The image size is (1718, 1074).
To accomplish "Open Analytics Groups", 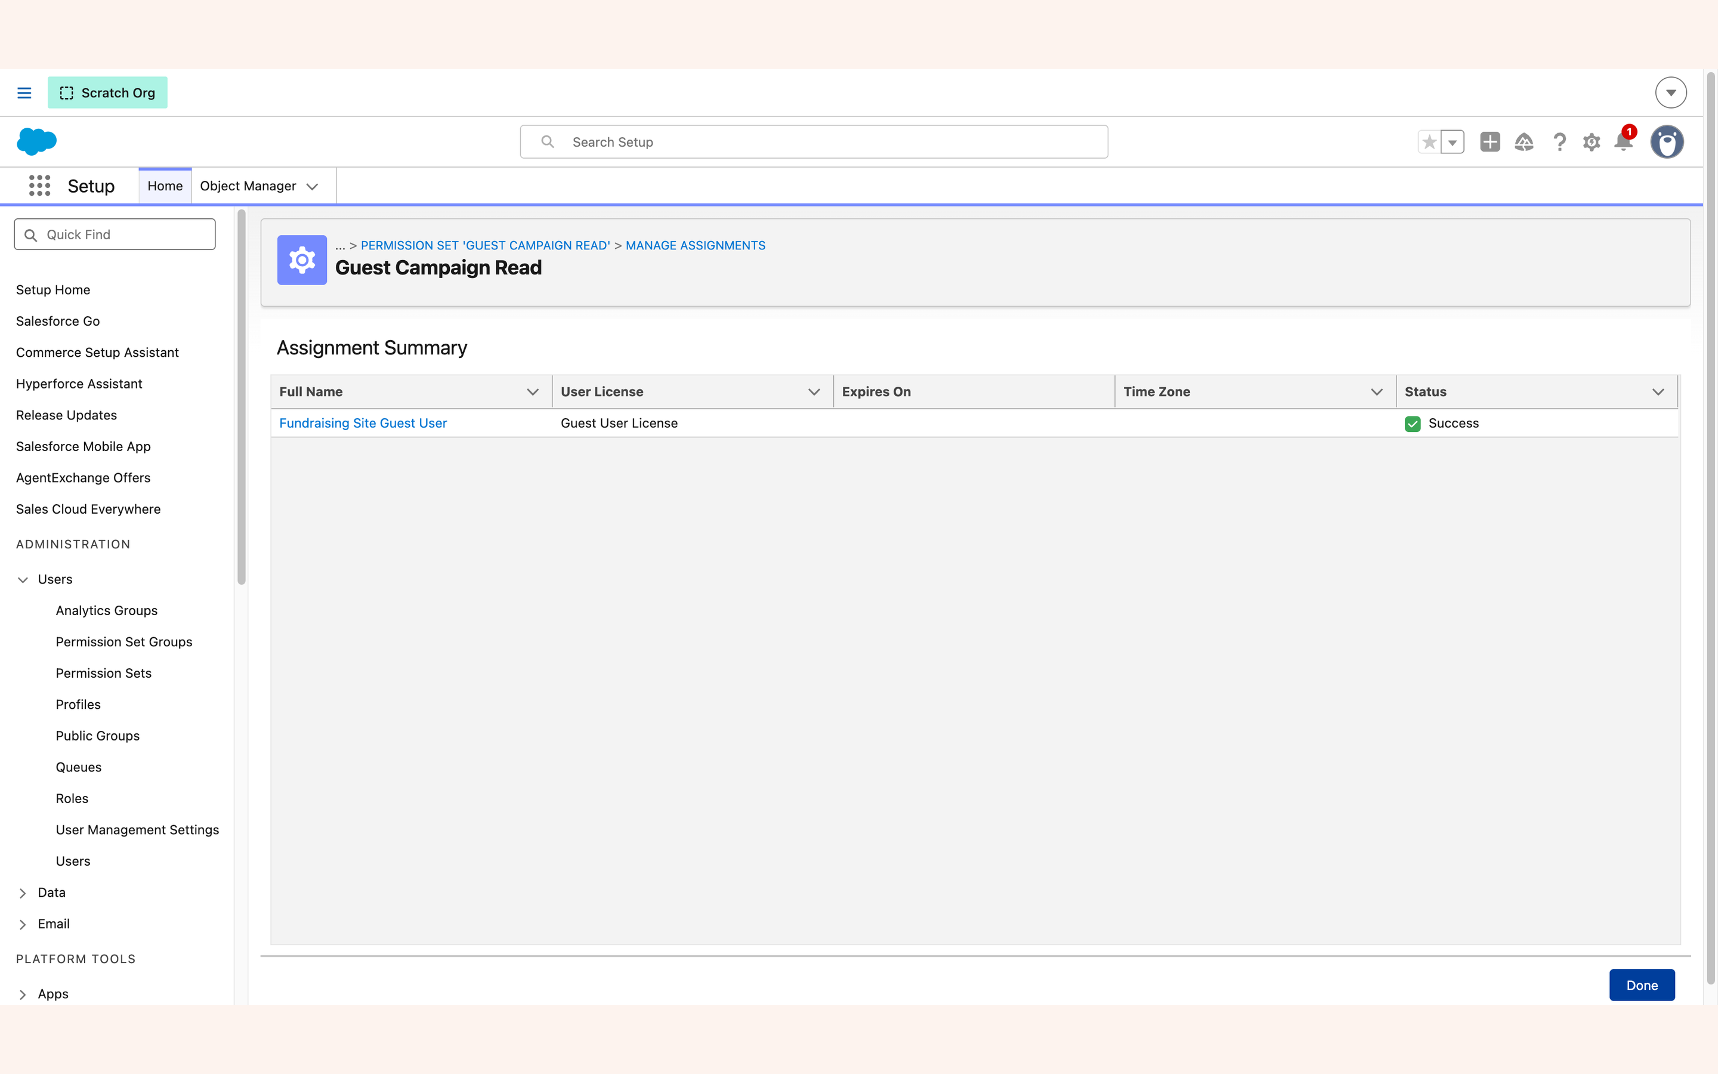I will (x=107, y=610).
